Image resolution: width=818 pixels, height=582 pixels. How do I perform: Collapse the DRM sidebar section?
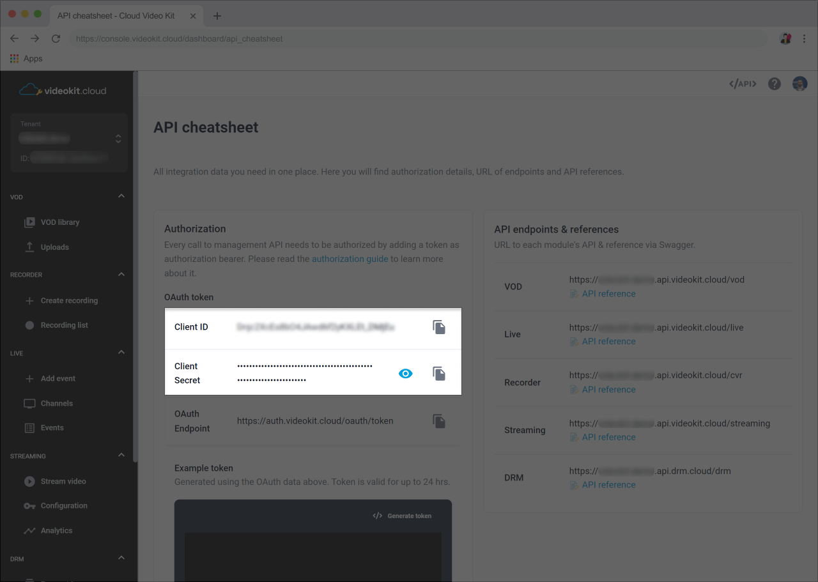pos(121,558)
